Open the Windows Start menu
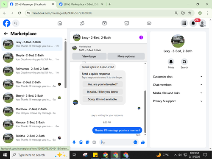 tap(5, 155)
